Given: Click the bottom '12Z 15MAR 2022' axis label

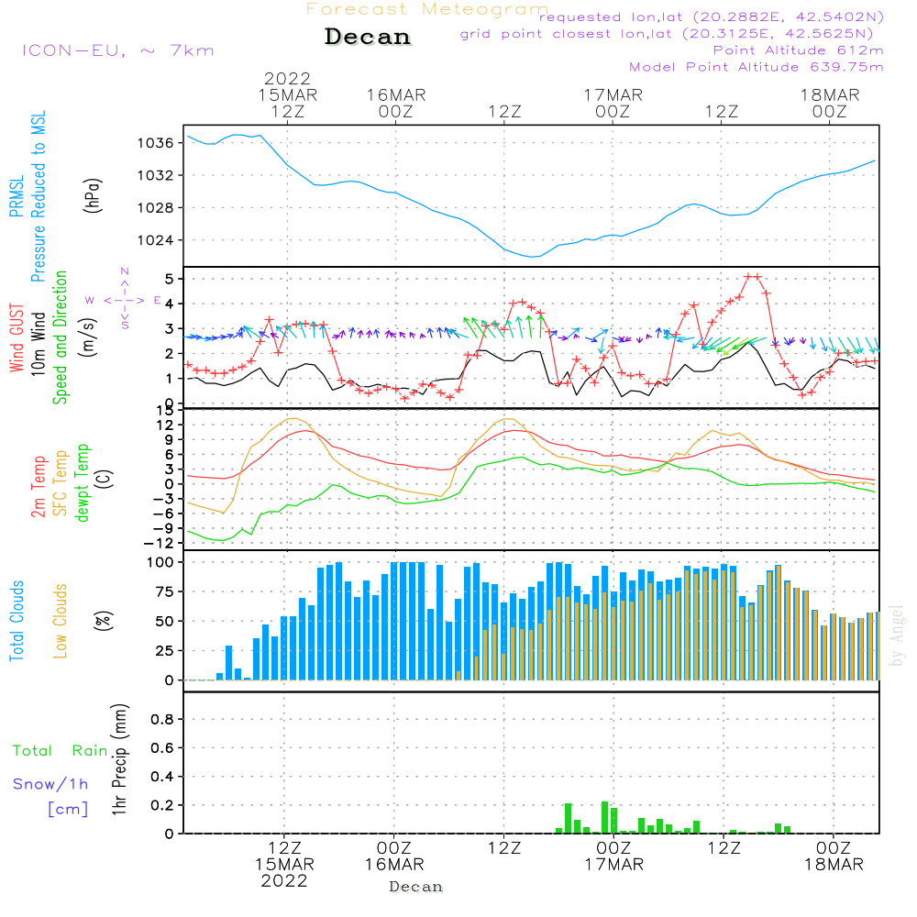Looking at the screenshot, I should coord(284,865).
